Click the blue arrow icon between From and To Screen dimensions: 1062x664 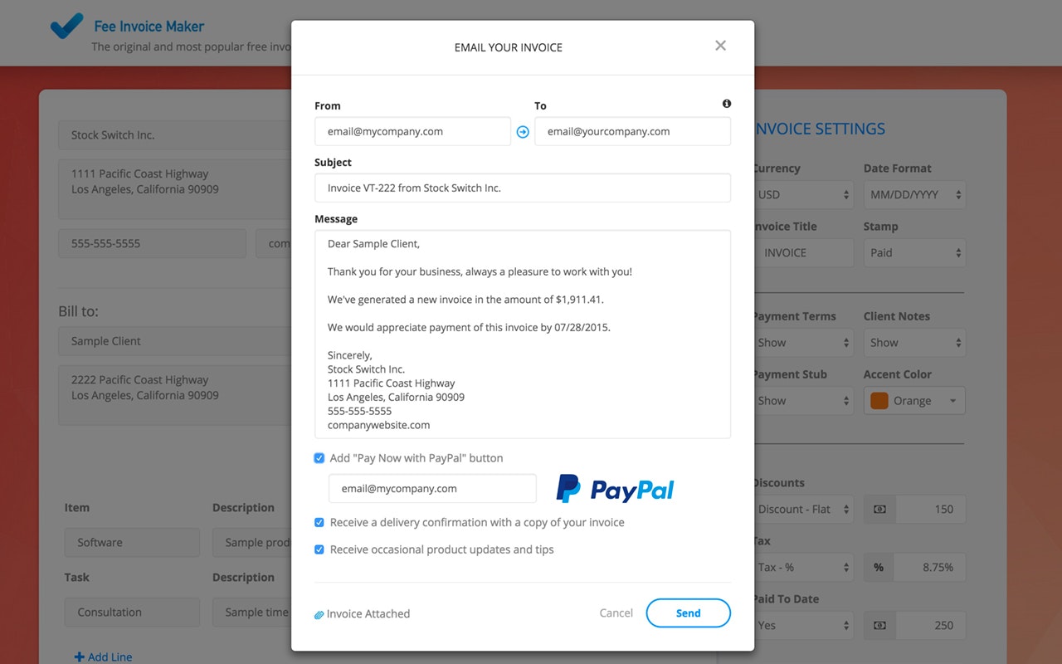click(x=522, y=131)
